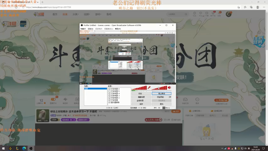Screen dimensions: 268x151
Task: Click the Douyu search input field
Action: [176, 14]
